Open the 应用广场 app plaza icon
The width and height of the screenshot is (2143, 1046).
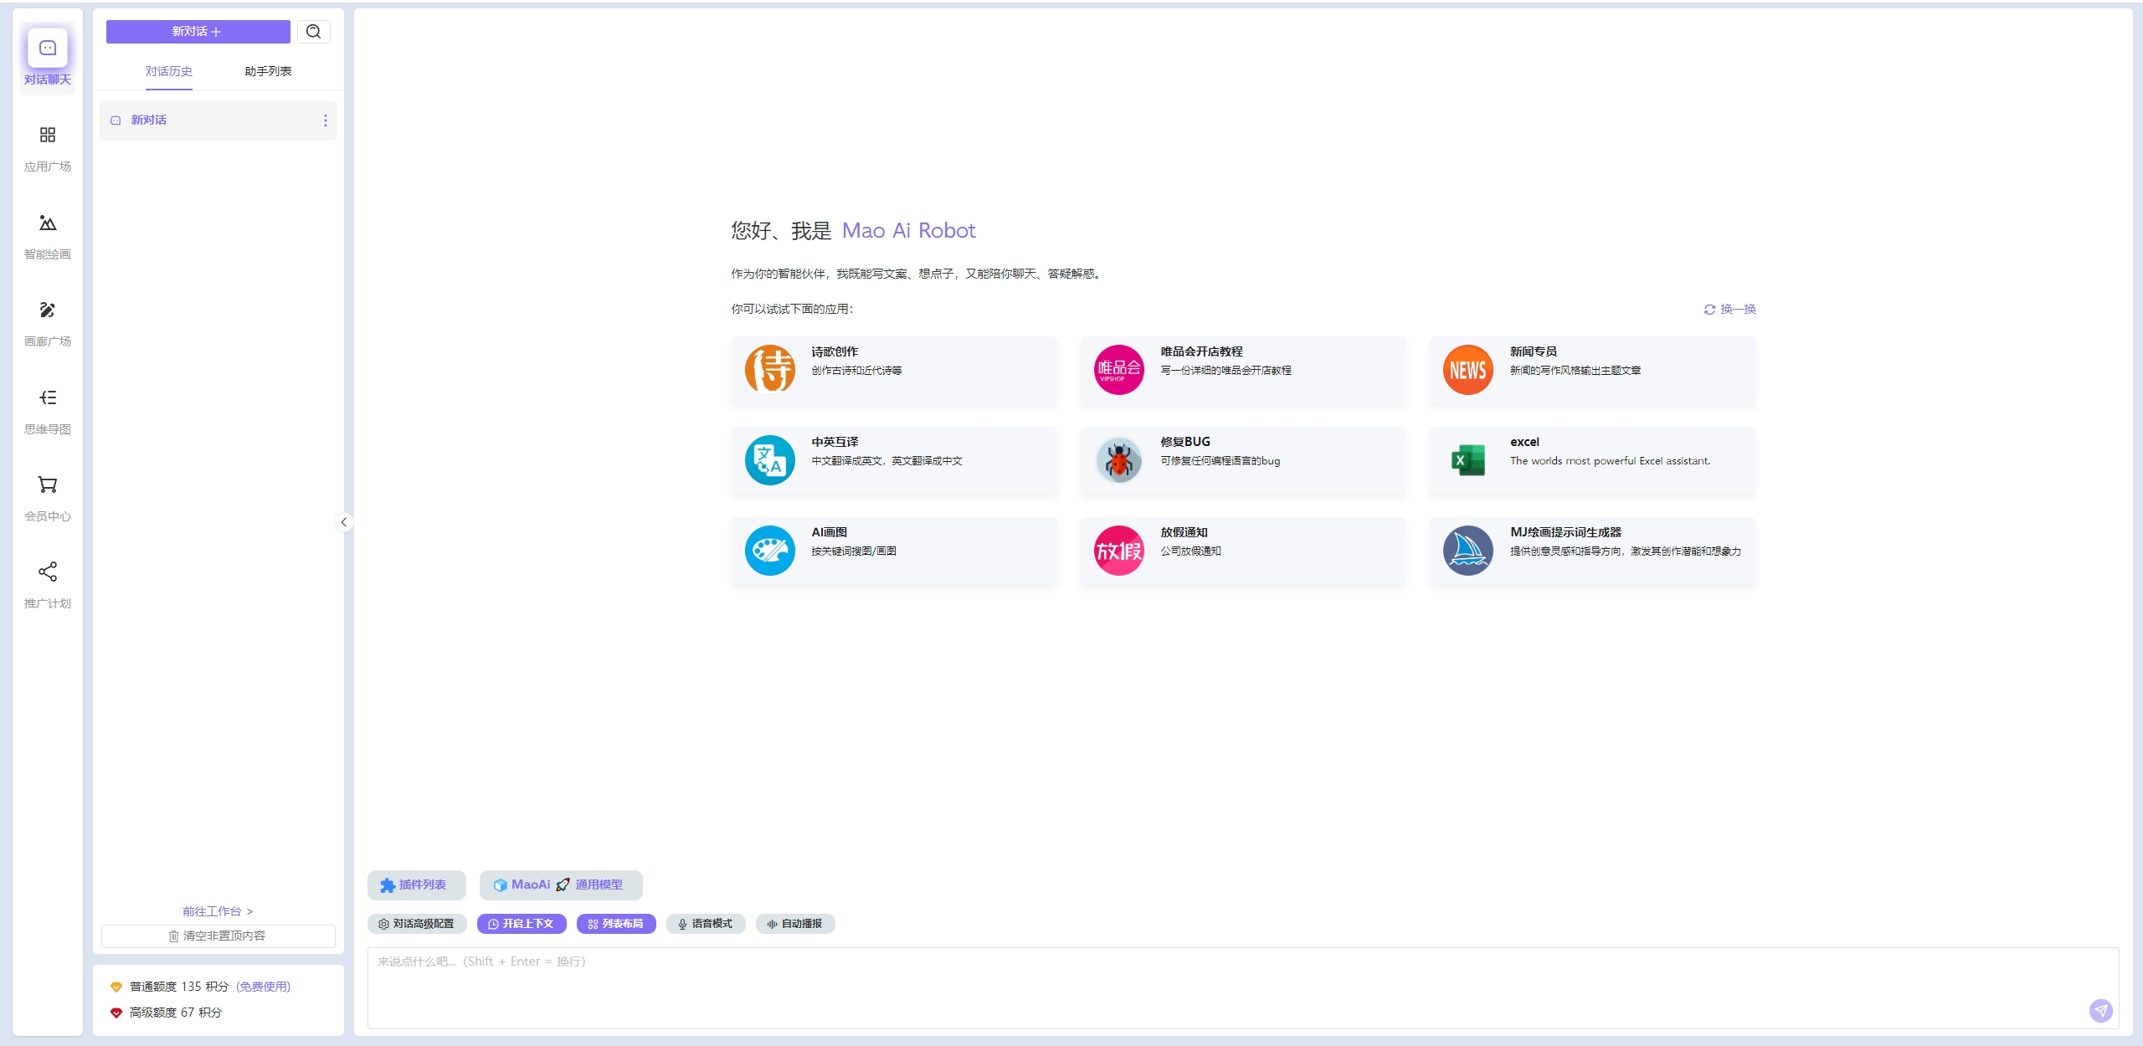click(48, 135)
